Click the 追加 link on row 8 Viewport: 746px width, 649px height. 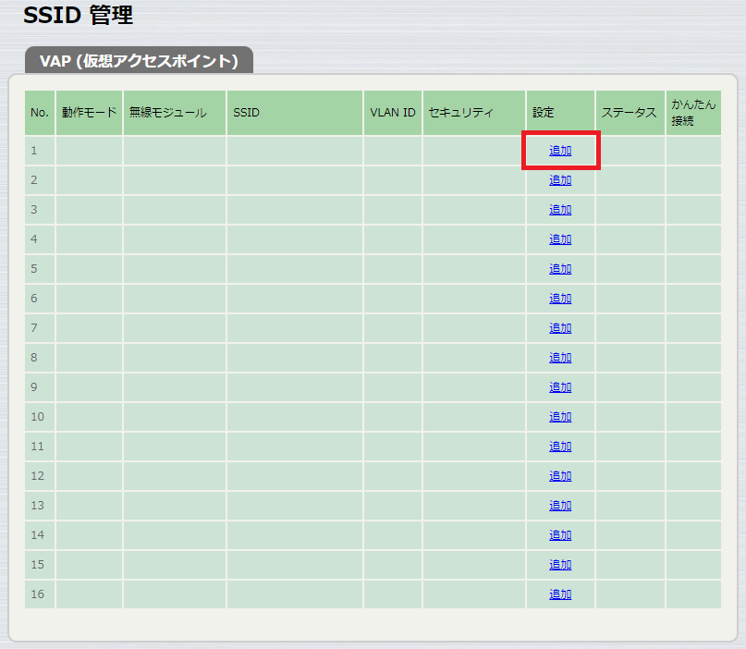559,357
